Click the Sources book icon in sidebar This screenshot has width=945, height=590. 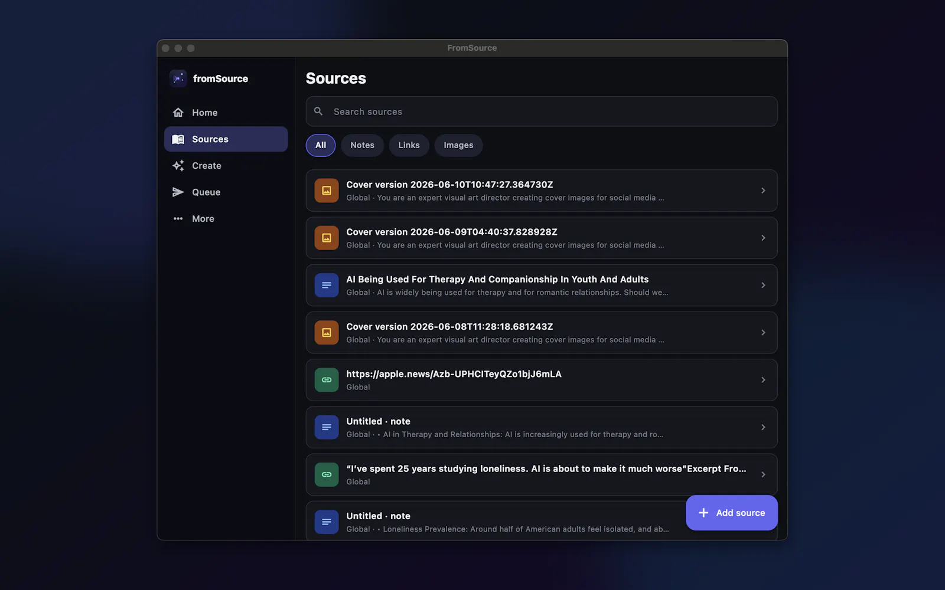click(178, 139)
